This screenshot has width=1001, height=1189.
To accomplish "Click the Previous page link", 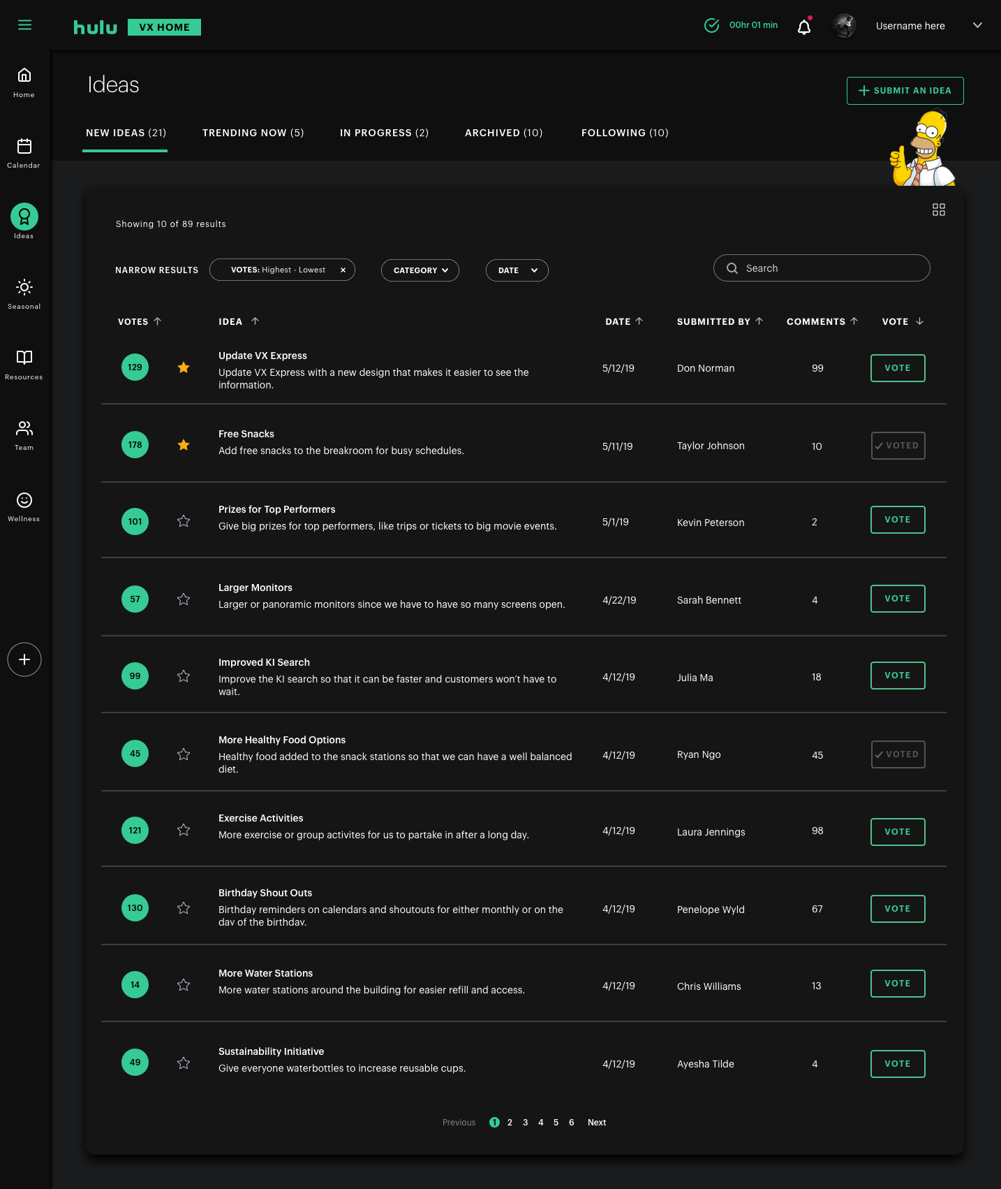I will point(459,1123).
